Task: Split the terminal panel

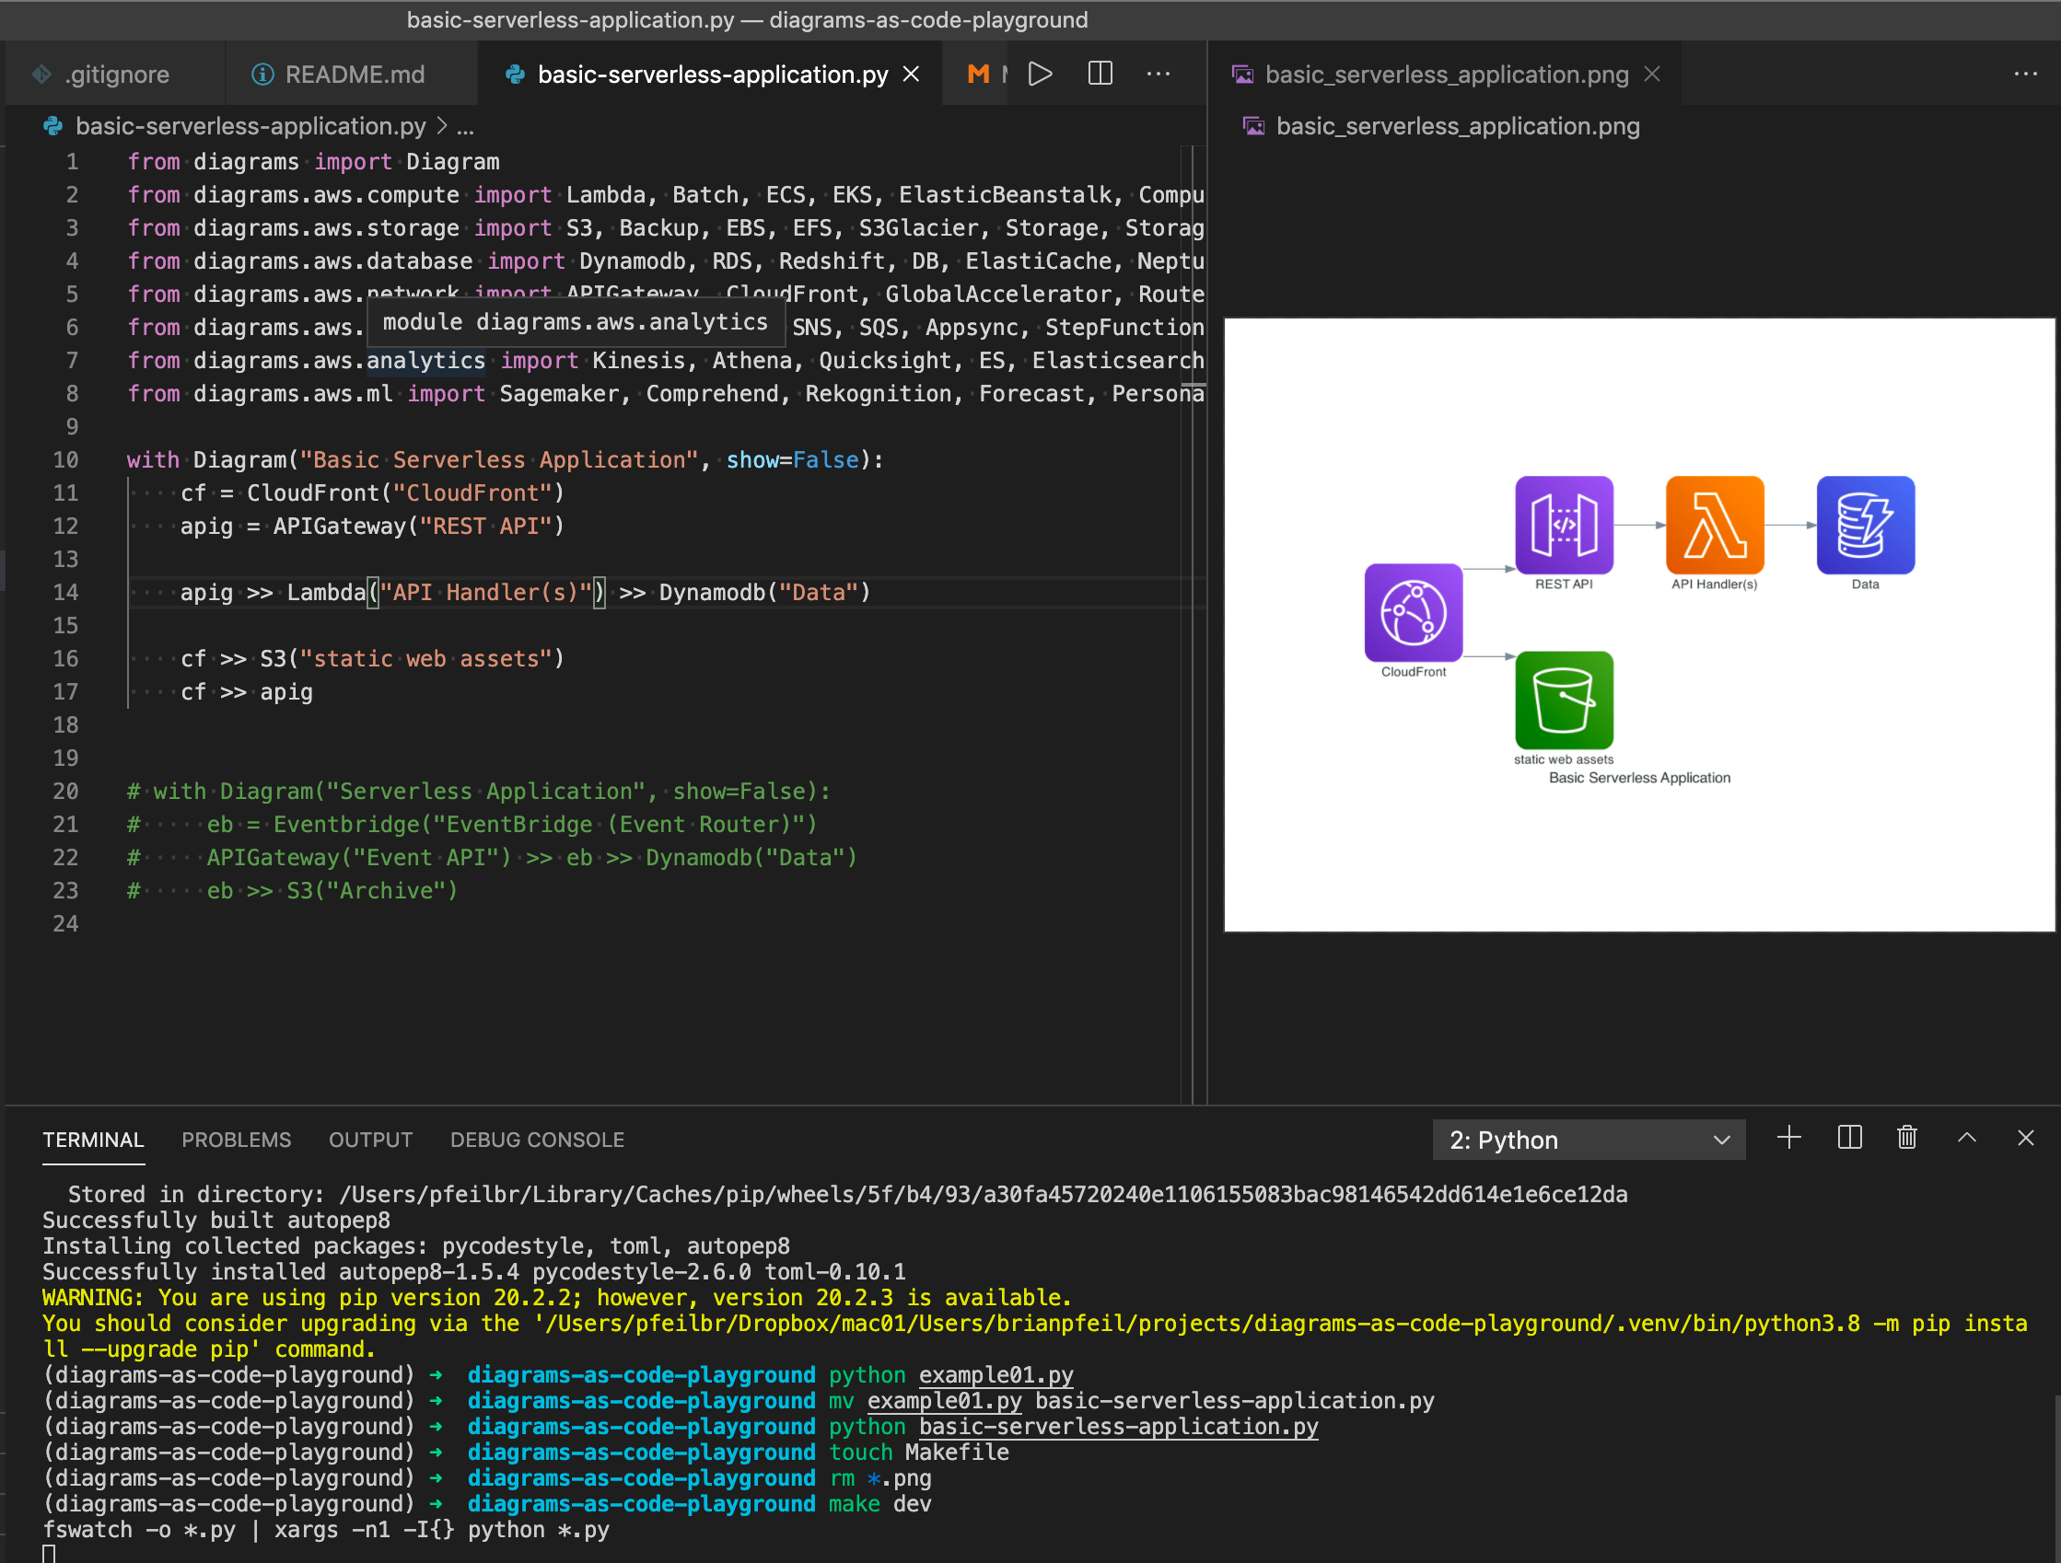Action: [x=1849, y=1139]
